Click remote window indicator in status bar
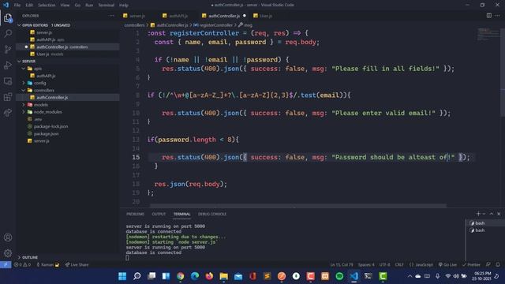The image size is (505, 284). (6, 265)
